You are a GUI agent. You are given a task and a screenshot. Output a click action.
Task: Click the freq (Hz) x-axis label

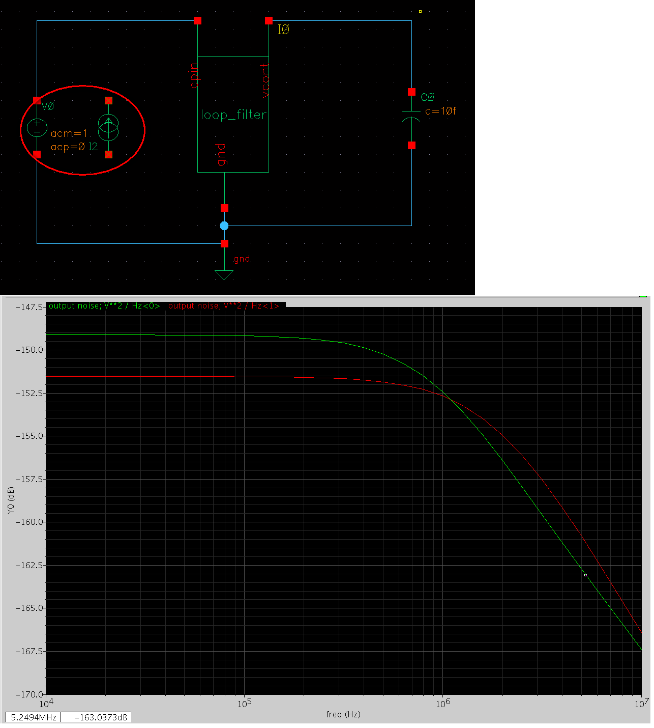click(343, 714)
